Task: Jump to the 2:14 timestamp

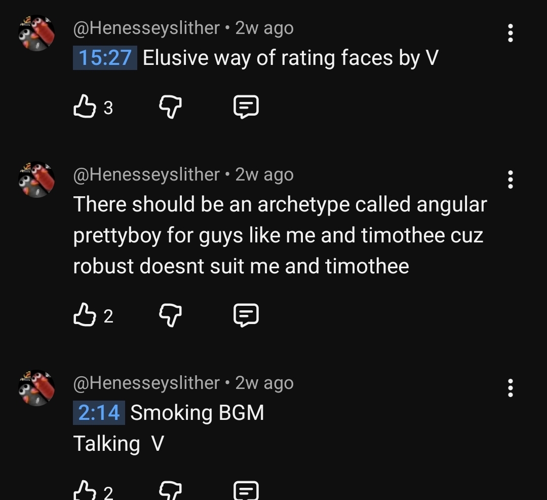Action: click(99, 413)
